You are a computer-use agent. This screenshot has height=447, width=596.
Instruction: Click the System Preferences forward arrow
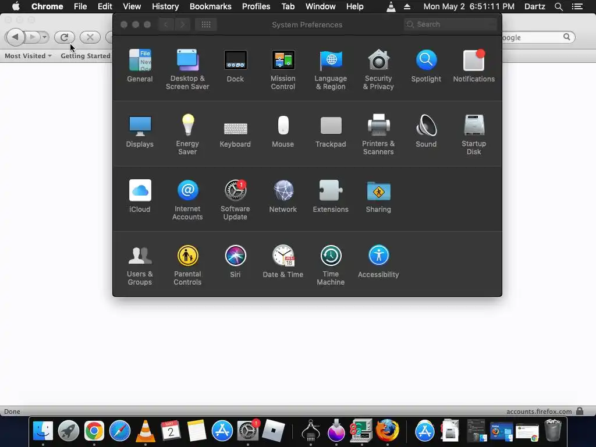coord(182,24)
